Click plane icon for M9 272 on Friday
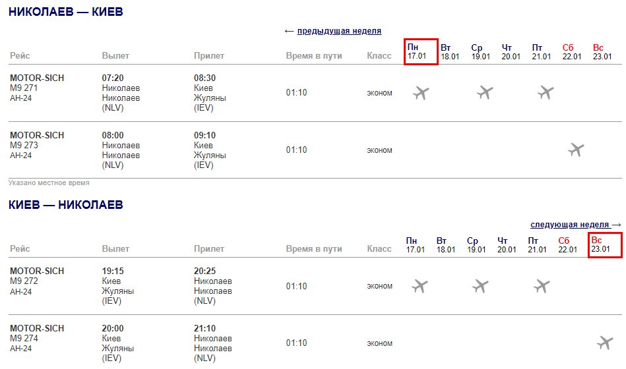This screenshot has height=369, width=626. pyautogui.click(x=542, y=286)
